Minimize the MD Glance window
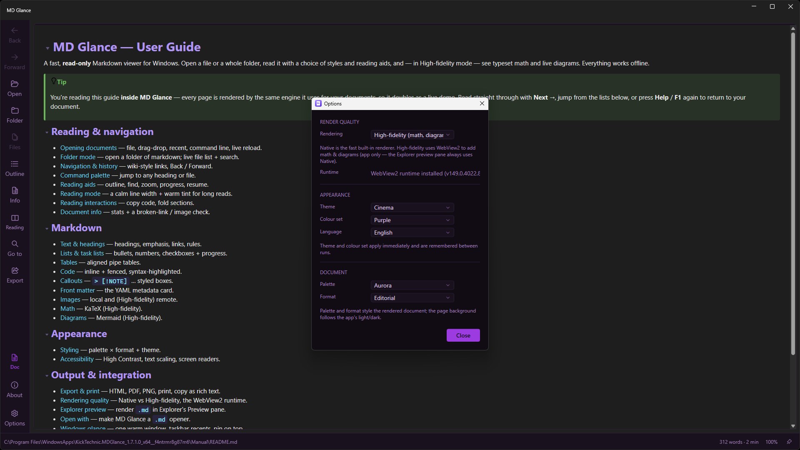800x450 pixels. (x=754, y=7)
